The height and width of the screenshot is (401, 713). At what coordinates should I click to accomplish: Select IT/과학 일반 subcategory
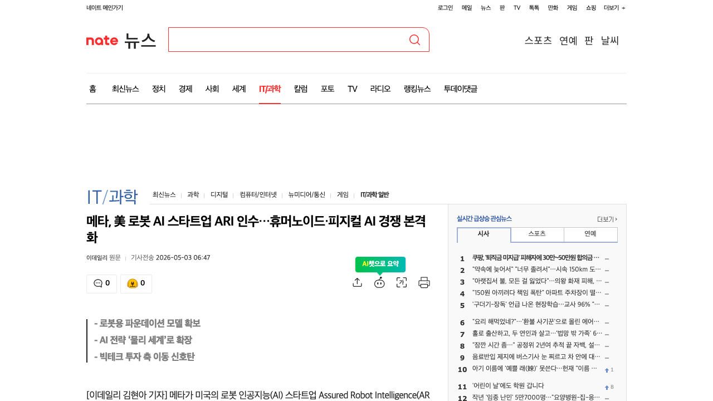(x=374, y=195)
